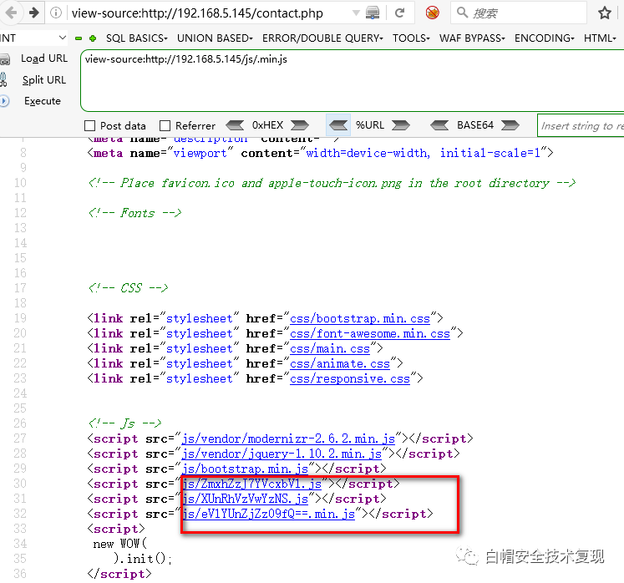Screen dimensions: 624x583
Task: Decode hex with left arrow beside 0xHEX
Action: [x=235, y=125]
